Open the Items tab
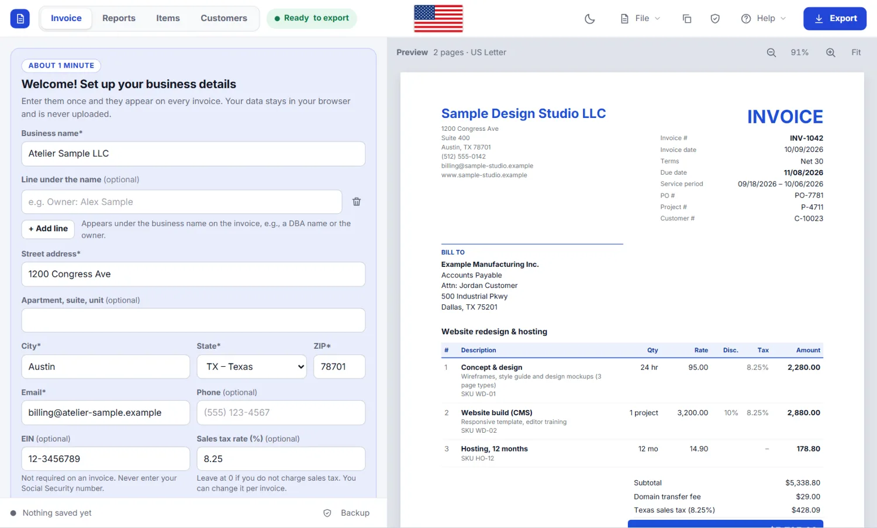The width and height of the screenshot is (877, 528). pos(168,19)
